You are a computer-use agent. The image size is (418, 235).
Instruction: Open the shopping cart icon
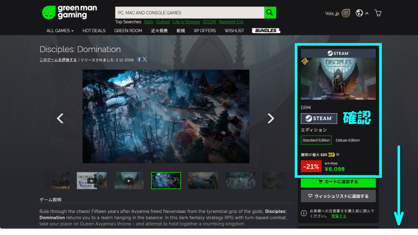click(378, 13)
